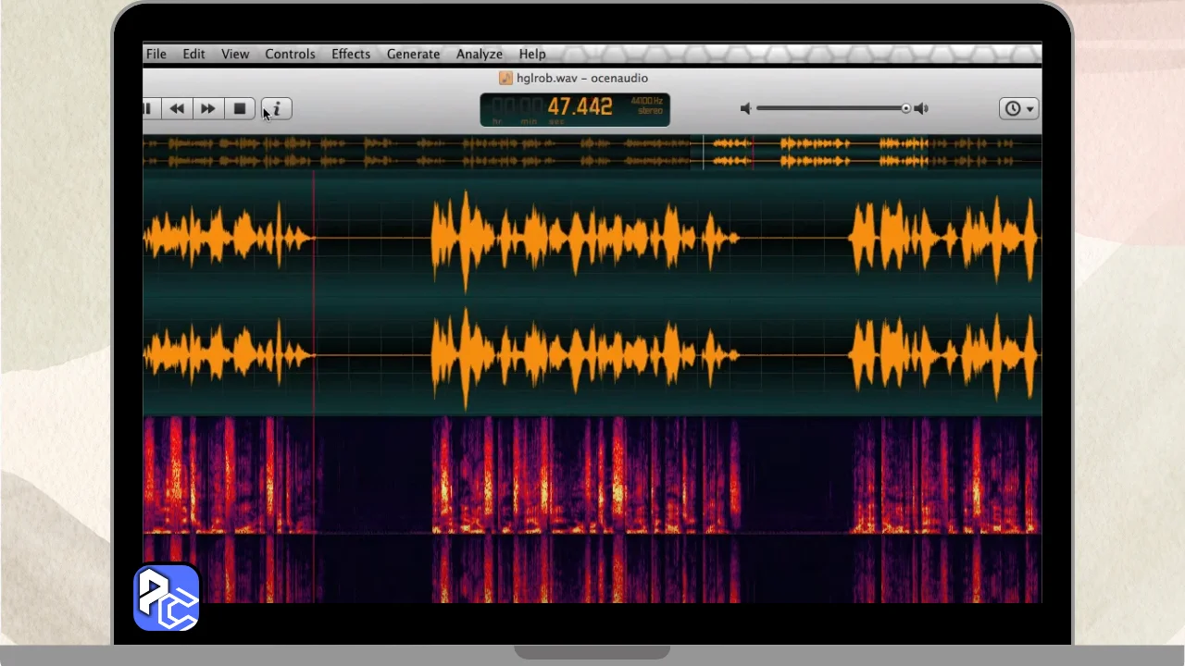Image resolution: width=1185 pixels, height=666 pixels.
Task: Open the Help menu
Action: click(532, 54)
